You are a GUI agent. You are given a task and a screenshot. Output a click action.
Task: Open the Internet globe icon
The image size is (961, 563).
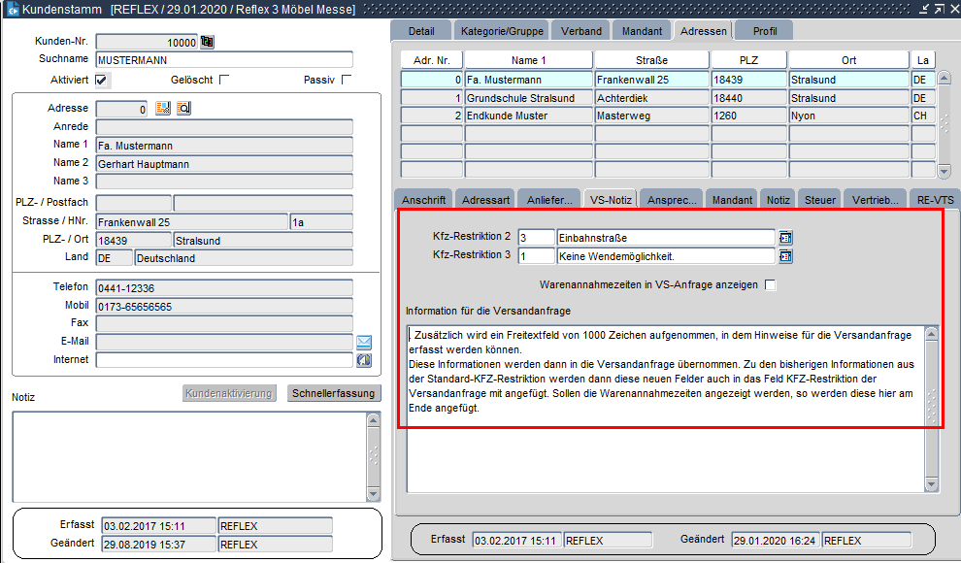point(364,360)
